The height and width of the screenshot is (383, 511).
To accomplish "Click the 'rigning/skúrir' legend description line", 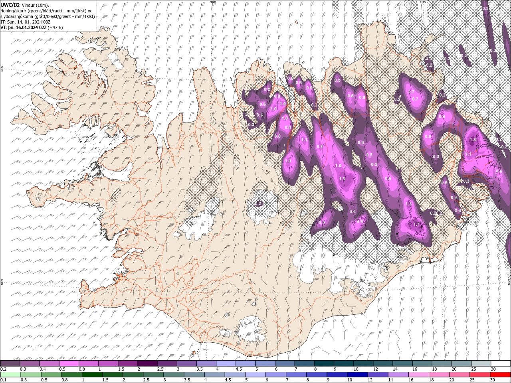I will point(47,10).
